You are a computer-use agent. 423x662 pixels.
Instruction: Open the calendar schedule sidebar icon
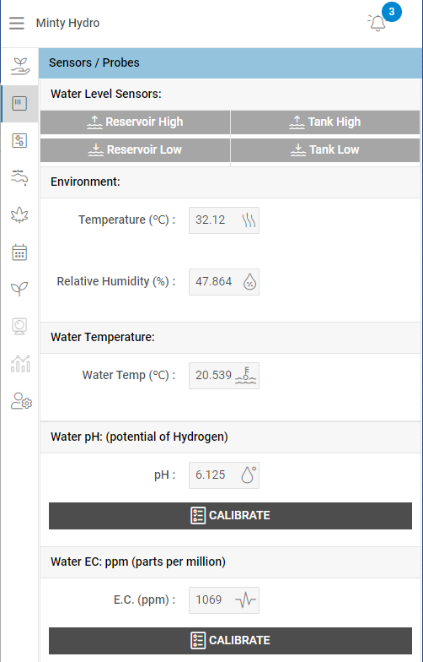tap(20, 252)
